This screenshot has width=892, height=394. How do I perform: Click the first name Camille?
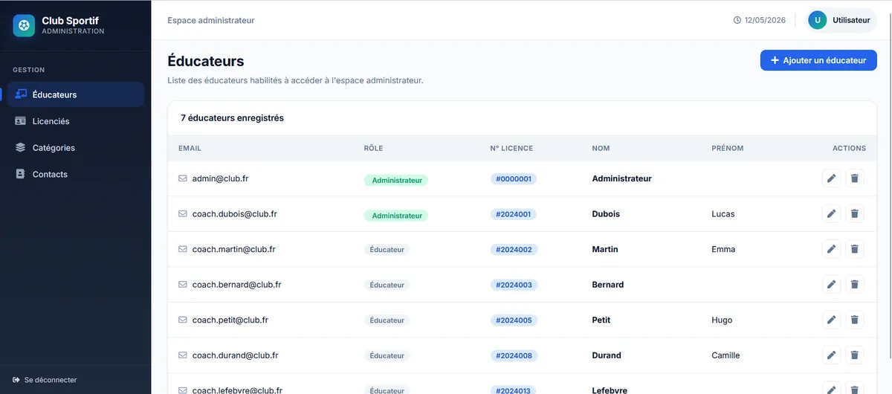[x=725, y=355]
